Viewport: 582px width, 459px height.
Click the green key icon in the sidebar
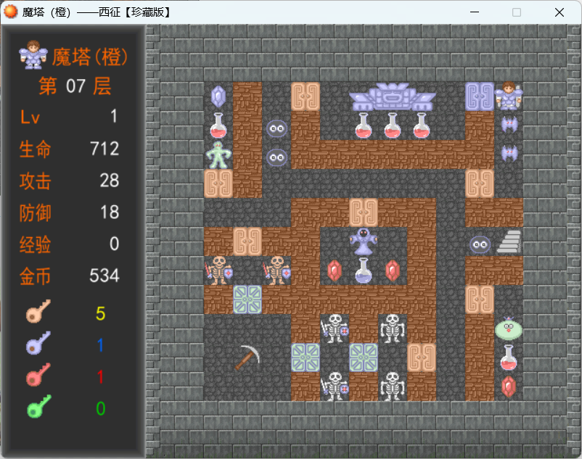pyautogui.click(x=39, y=406)
